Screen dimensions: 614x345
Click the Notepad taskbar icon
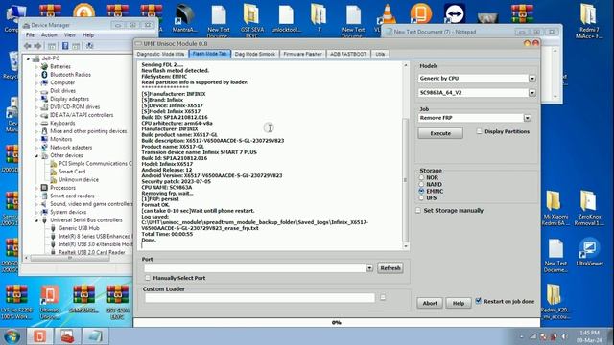(95, 336)
